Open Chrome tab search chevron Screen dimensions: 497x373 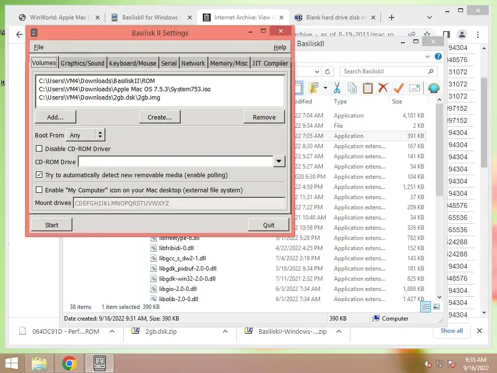click(430, 17)
